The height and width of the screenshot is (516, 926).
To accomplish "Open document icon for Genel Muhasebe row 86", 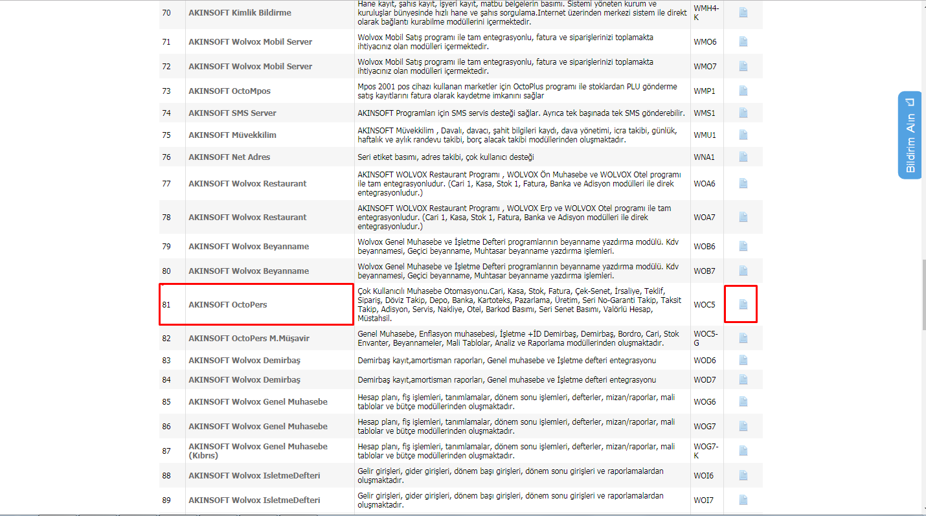I will coord(743,426).
